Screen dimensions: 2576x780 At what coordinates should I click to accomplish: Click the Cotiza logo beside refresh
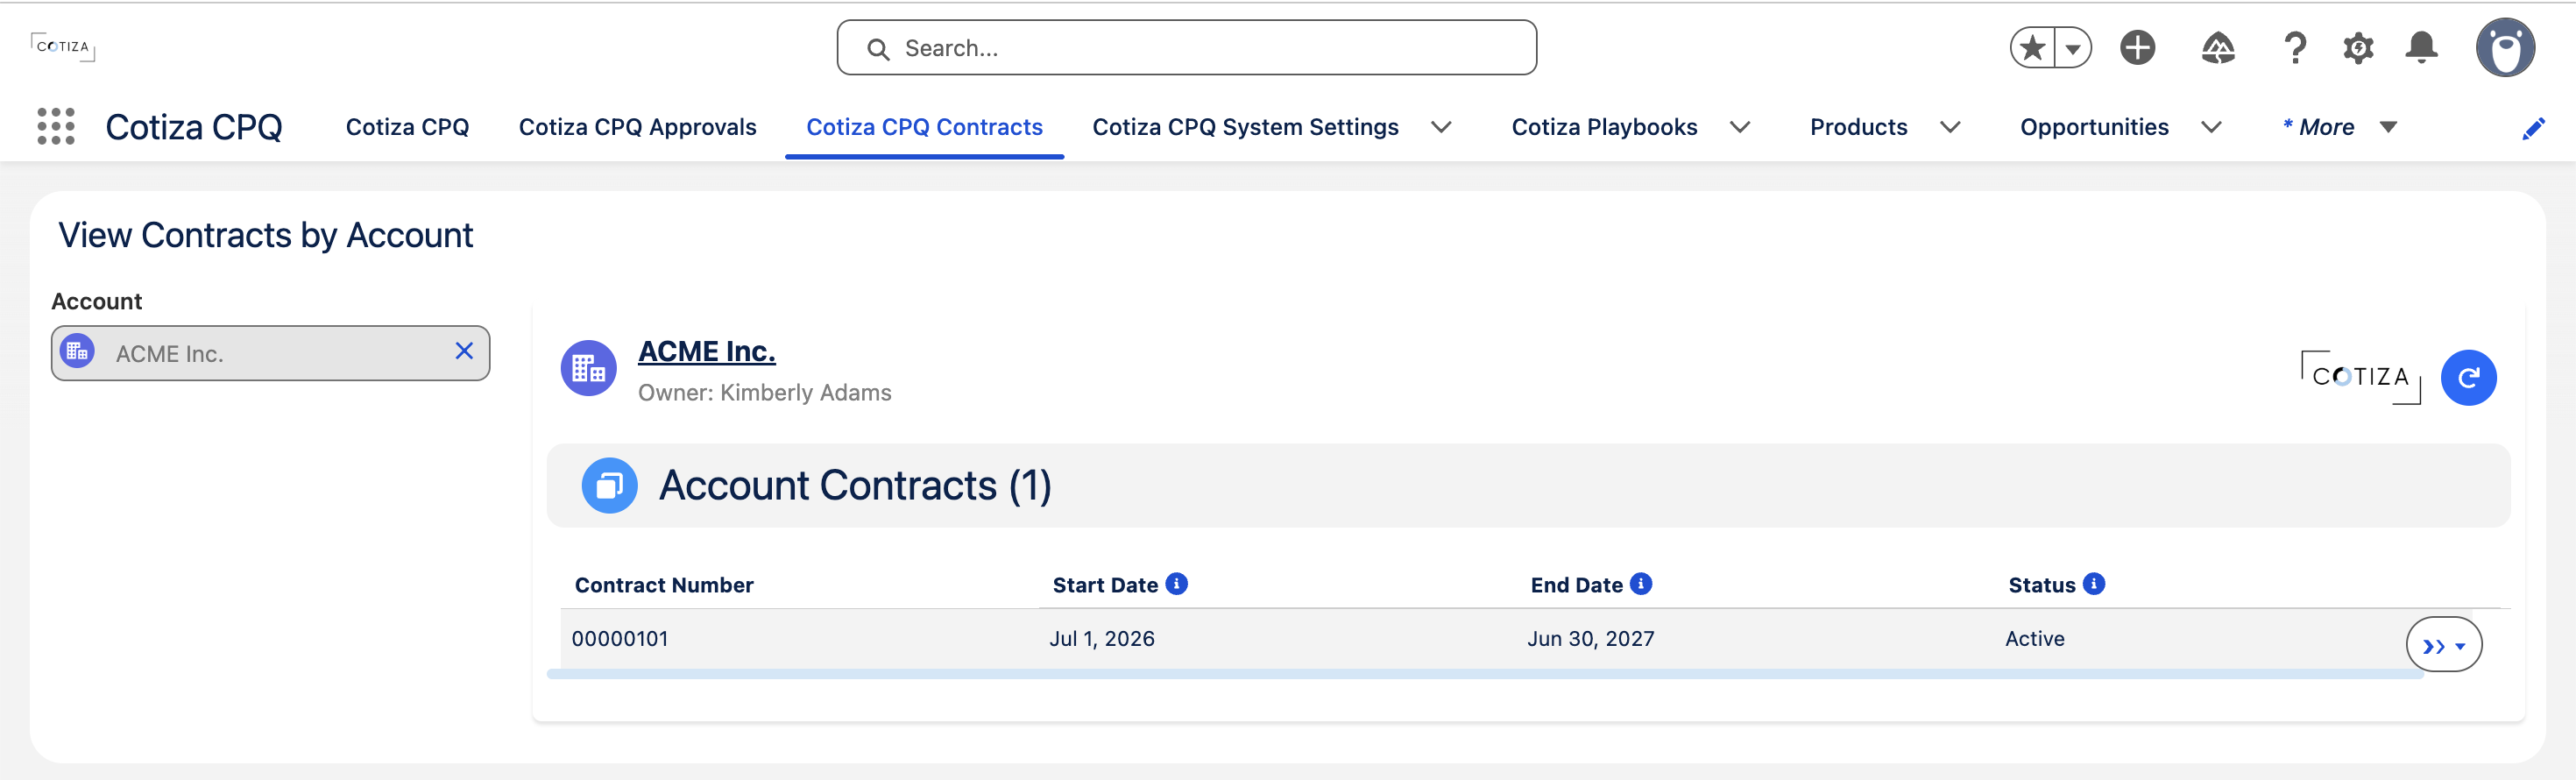coord(2360,377)
